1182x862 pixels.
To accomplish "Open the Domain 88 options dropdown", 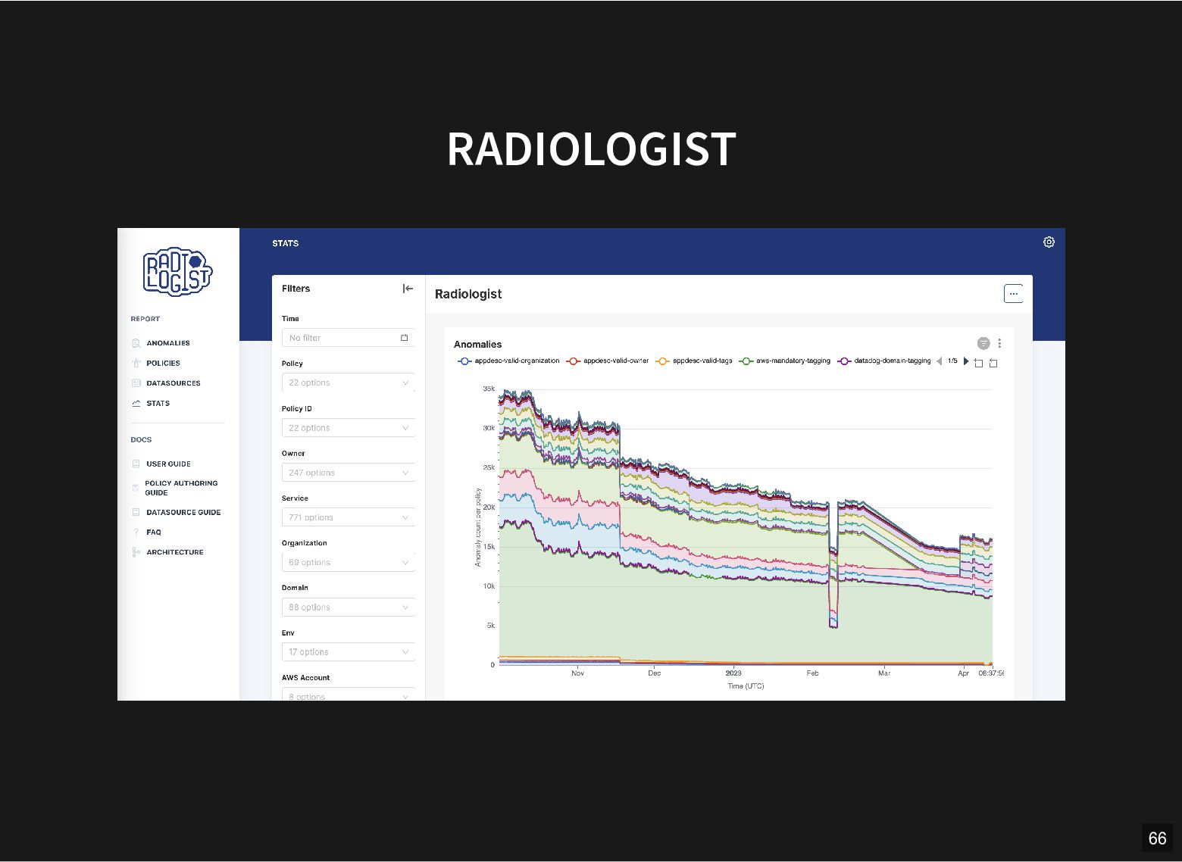I will (349, 607).
